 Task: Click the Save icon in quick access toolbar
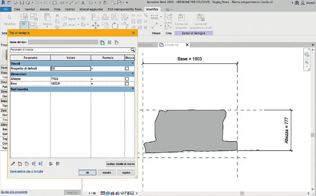click(x=22, y=3)
